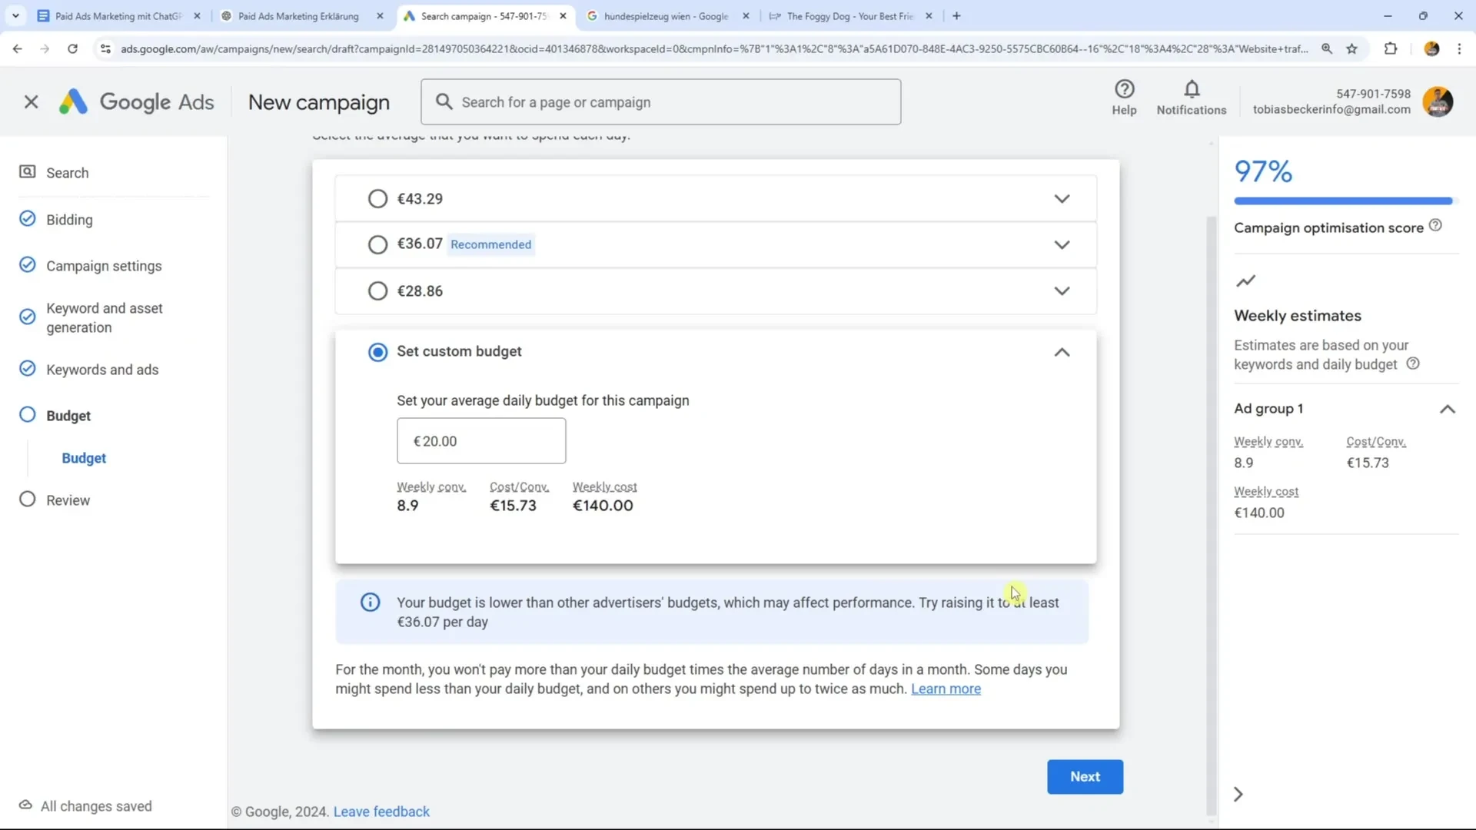Expand details for €43.29 option
Image resolution: width=1476 pixels, height=830 pixels.
pyautogui.click(x=1061, y=199)
